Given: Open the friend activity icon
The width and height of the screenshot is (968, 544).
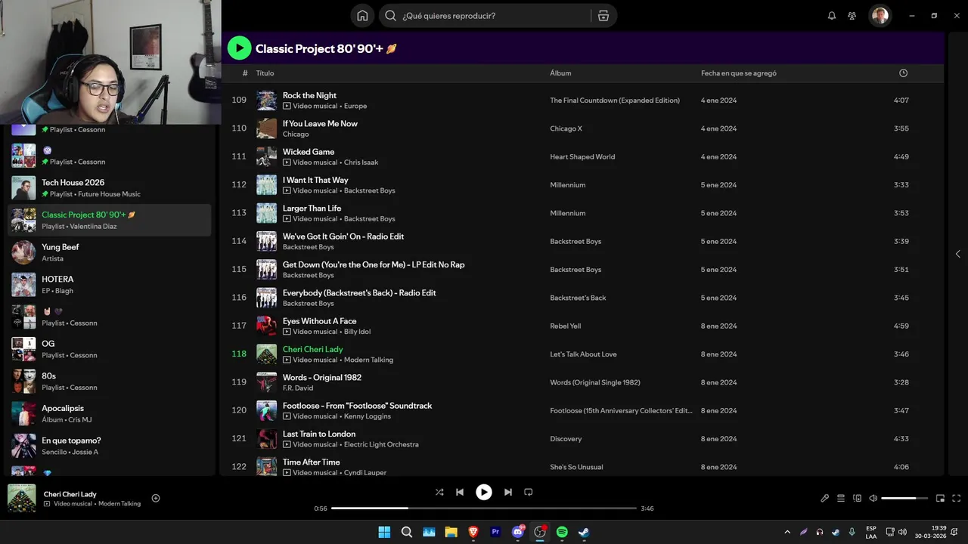Looking at the screenshot, I should tap(852, 16).
